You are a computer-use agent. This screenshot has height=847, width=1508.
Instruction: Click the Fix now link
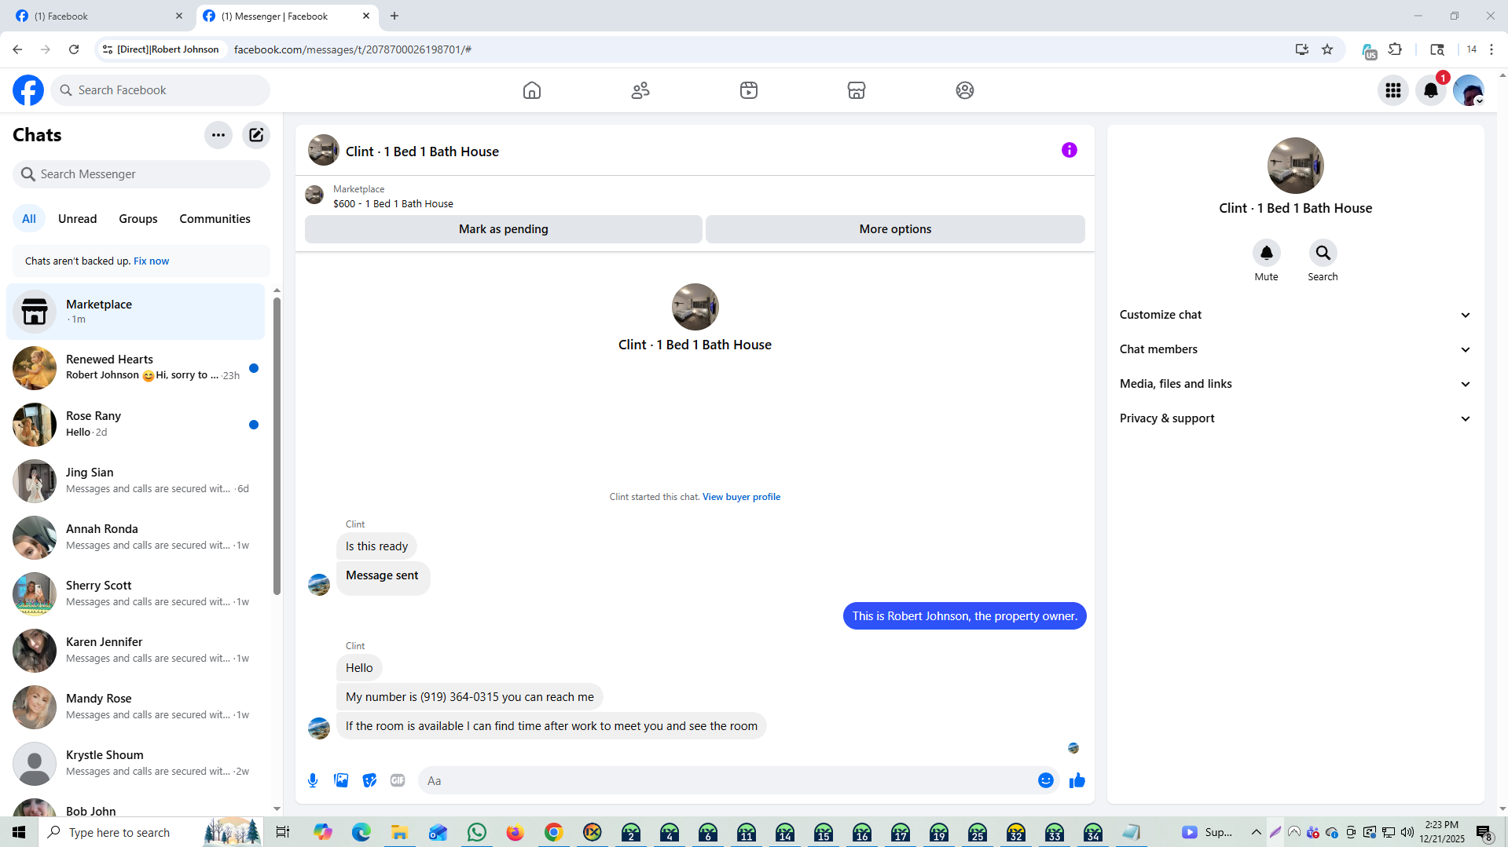tap(151, 261)
